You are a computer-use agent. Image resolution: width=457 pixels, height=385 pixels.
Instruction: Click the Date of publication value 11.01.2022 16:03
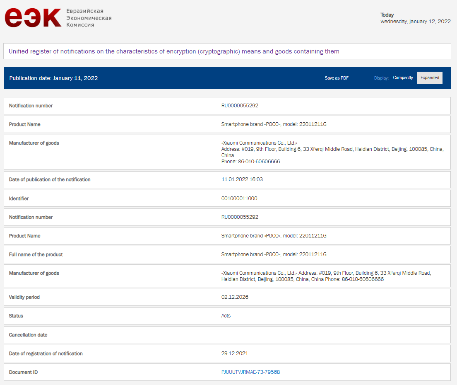click(x=242, y=179)
